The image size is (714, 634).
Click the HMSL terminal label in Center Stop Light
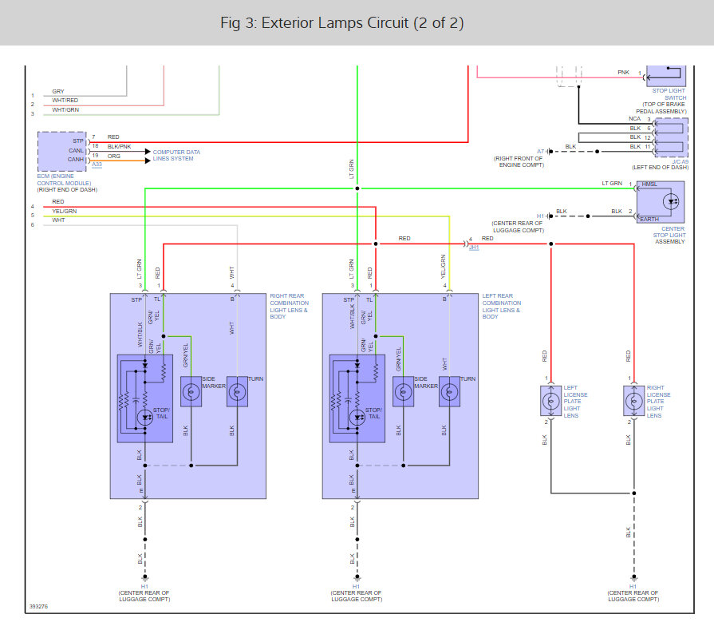(649, 184)
